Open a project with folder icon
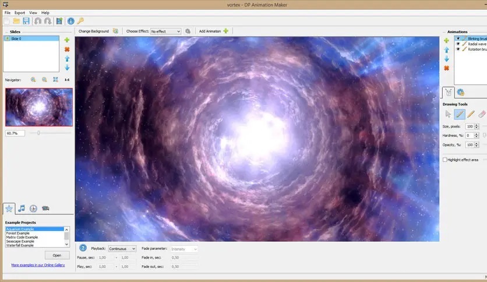This screenshot has width=487, height=282. [x=16, y=21]
